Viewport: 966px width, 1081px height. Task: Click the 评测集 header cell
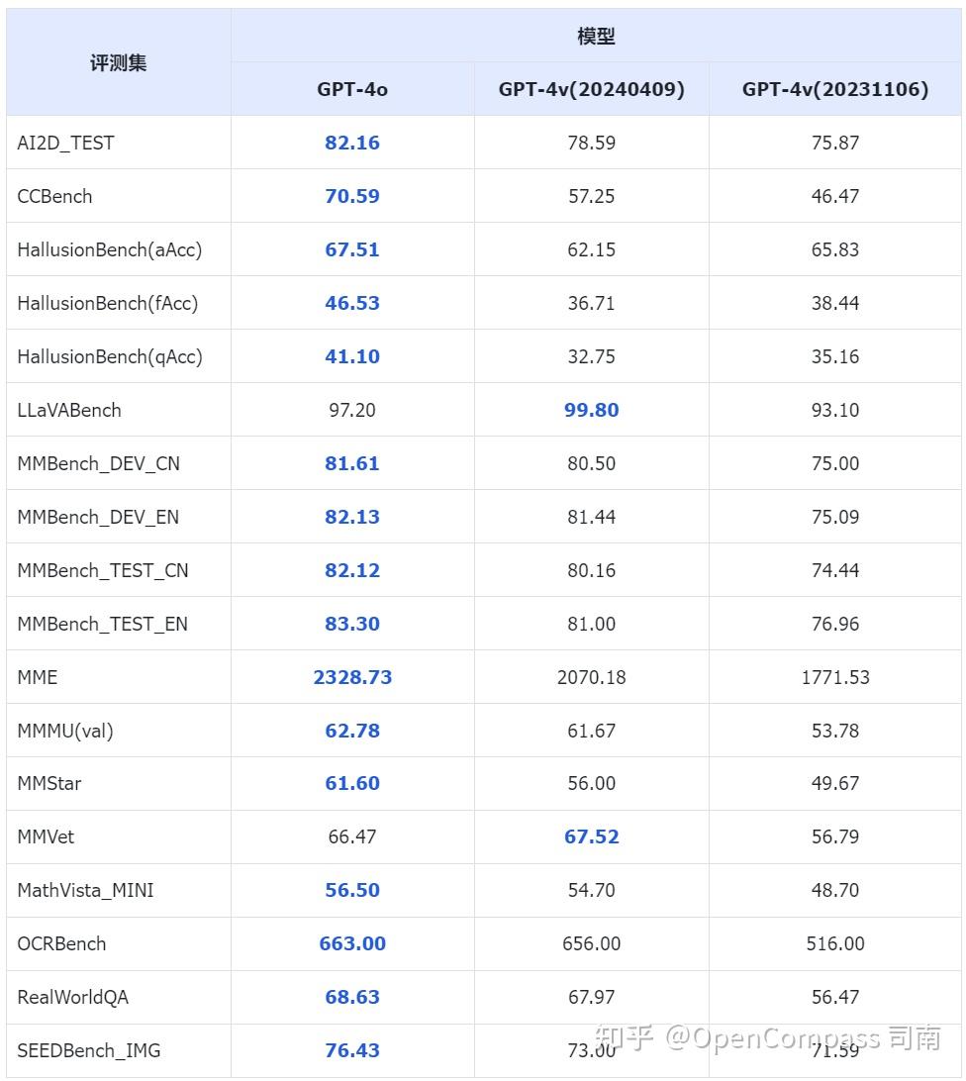tap(119, 62)
